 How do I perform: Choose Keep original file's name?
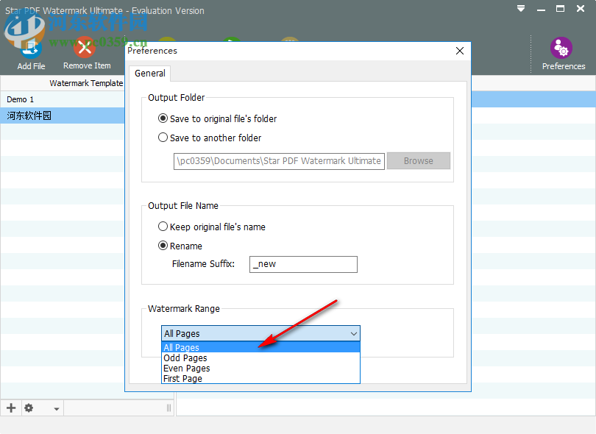[163, 227]
